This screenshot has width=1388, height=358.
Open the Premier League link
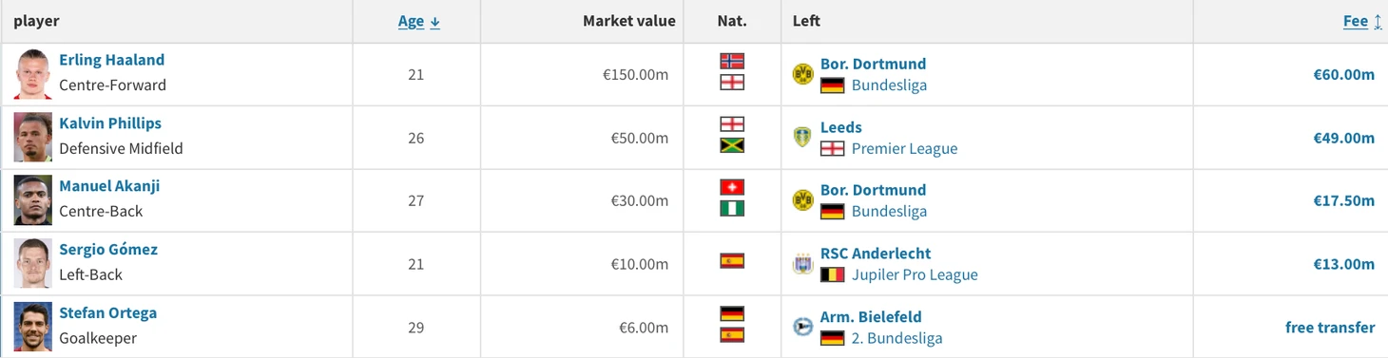point(904,148)
